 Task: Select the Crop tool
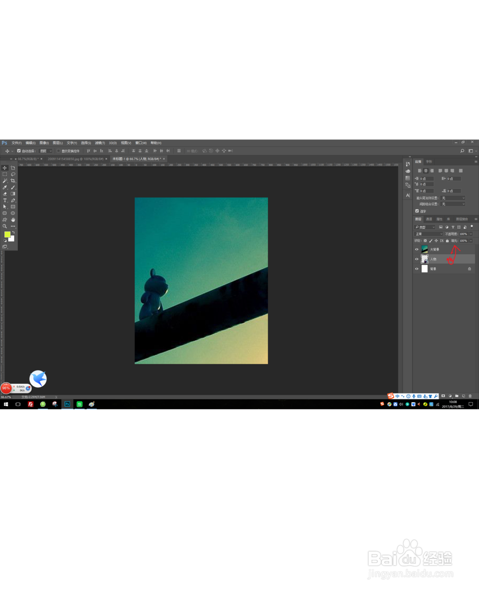click(13, 181)
